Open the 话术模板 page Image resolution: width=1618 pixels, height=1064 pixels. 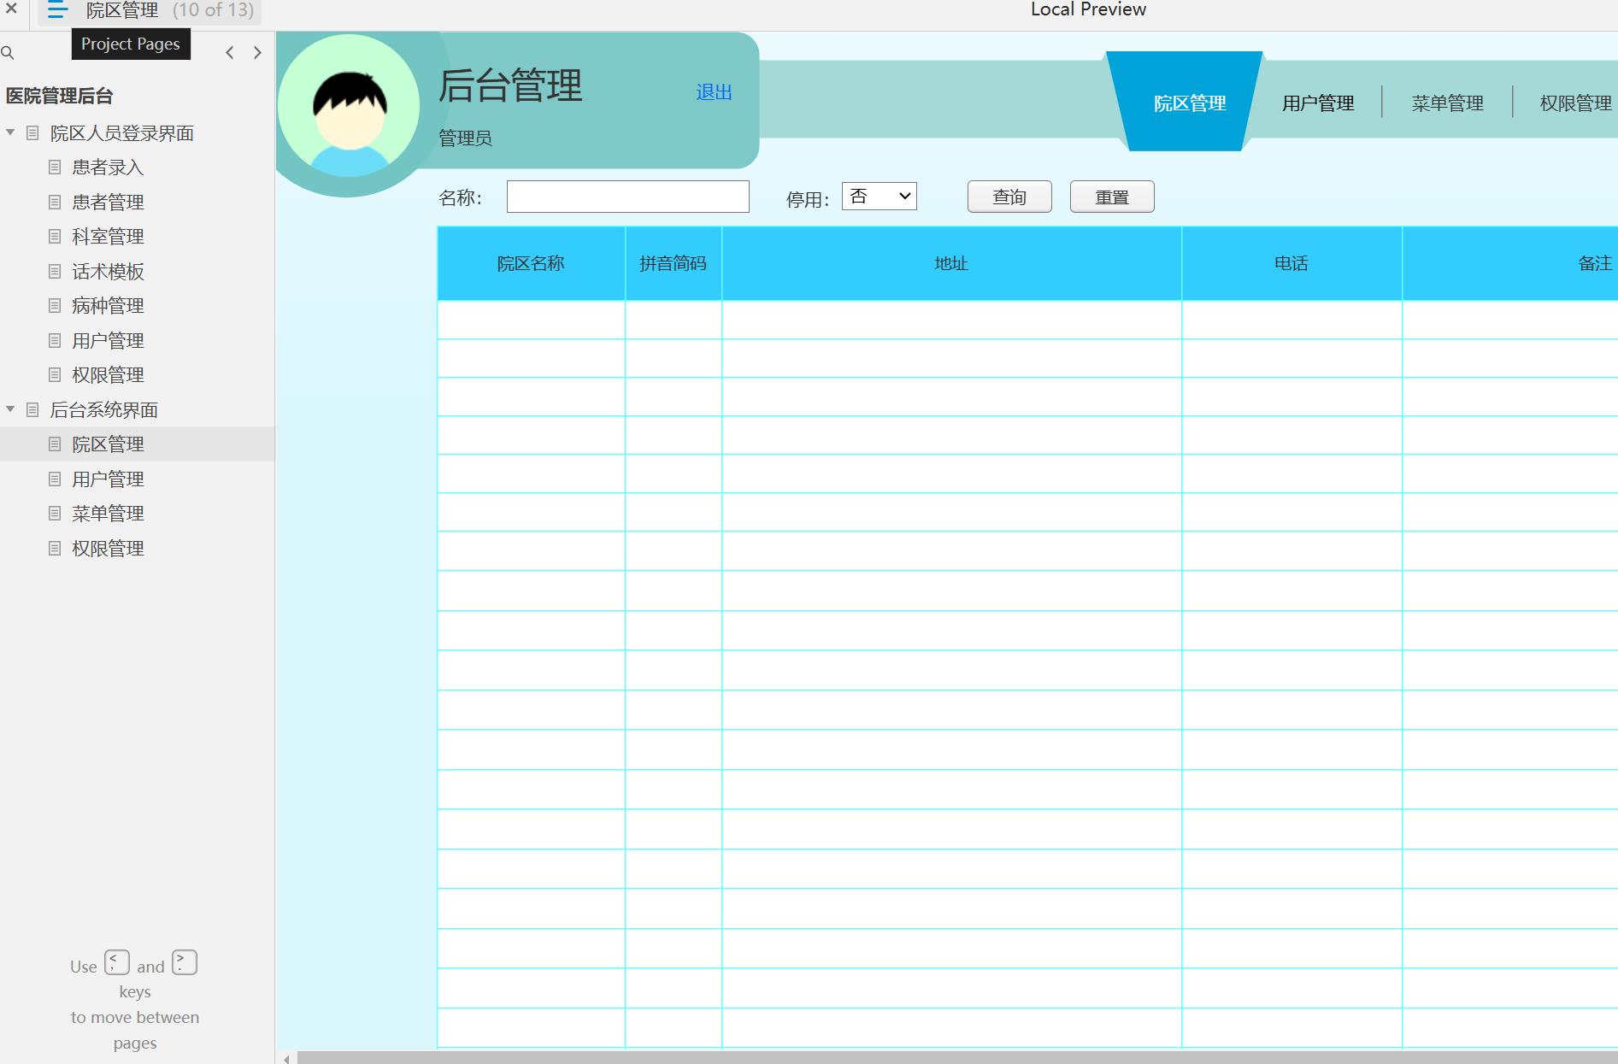tap(108, 272)
